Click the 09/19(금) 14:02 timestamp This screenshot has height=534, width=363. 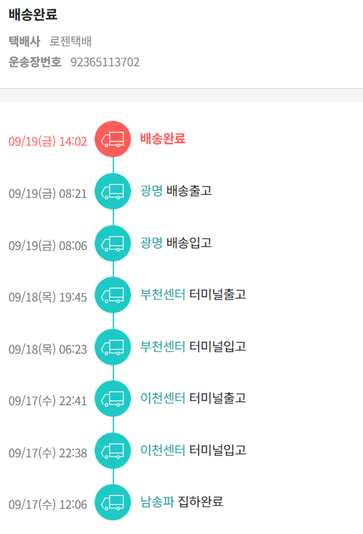(x=47, y=142)
